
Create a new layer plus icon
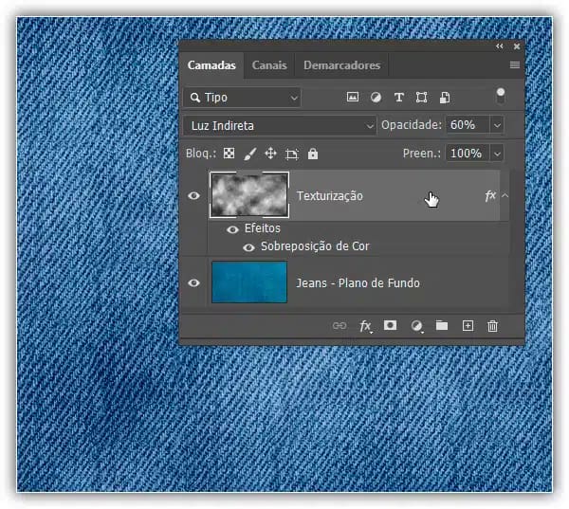468,325
